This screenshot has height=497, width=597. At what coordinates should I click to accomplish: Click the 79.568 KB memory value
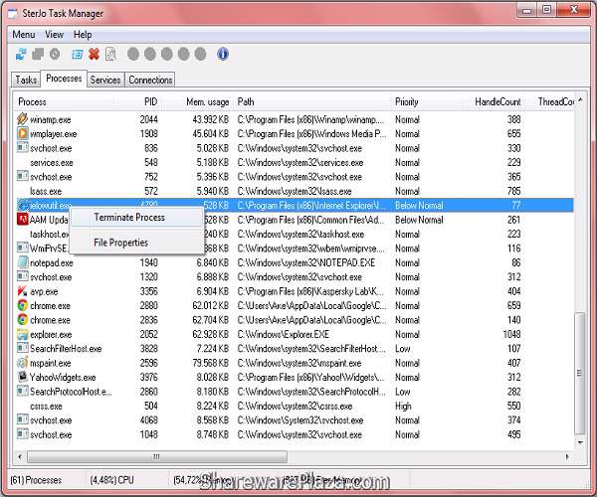coord(210,363)
